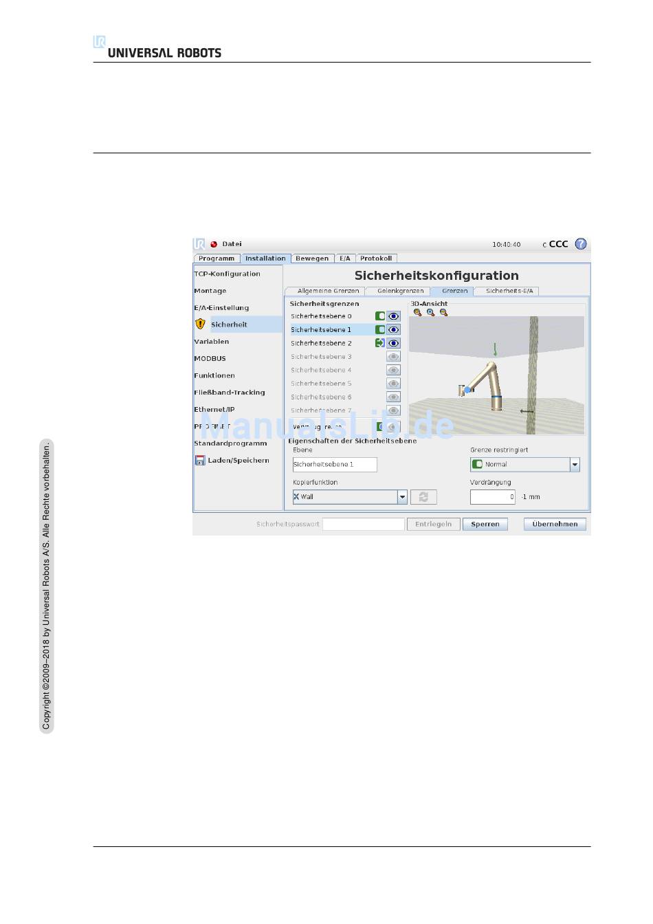Switch to the Protokoll tab
Image resolution: width=653 pixels, height=924 pixels.
pyautogui.click(x=376, y=258)
